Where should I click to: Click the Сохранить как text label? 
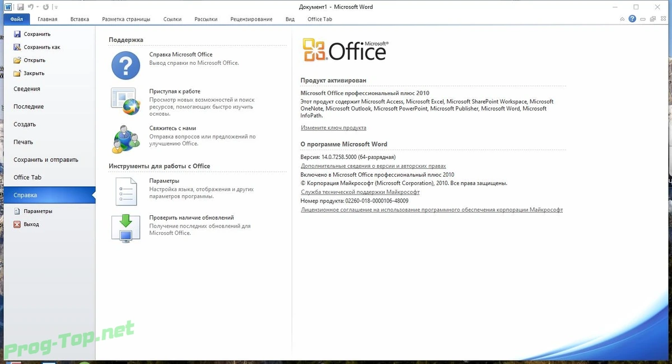[x=42, y=47]
